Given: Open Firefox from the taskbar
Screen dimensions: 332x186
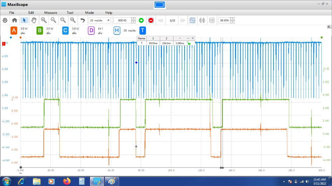Looking at the screenshot, I should tap(67, 181).
